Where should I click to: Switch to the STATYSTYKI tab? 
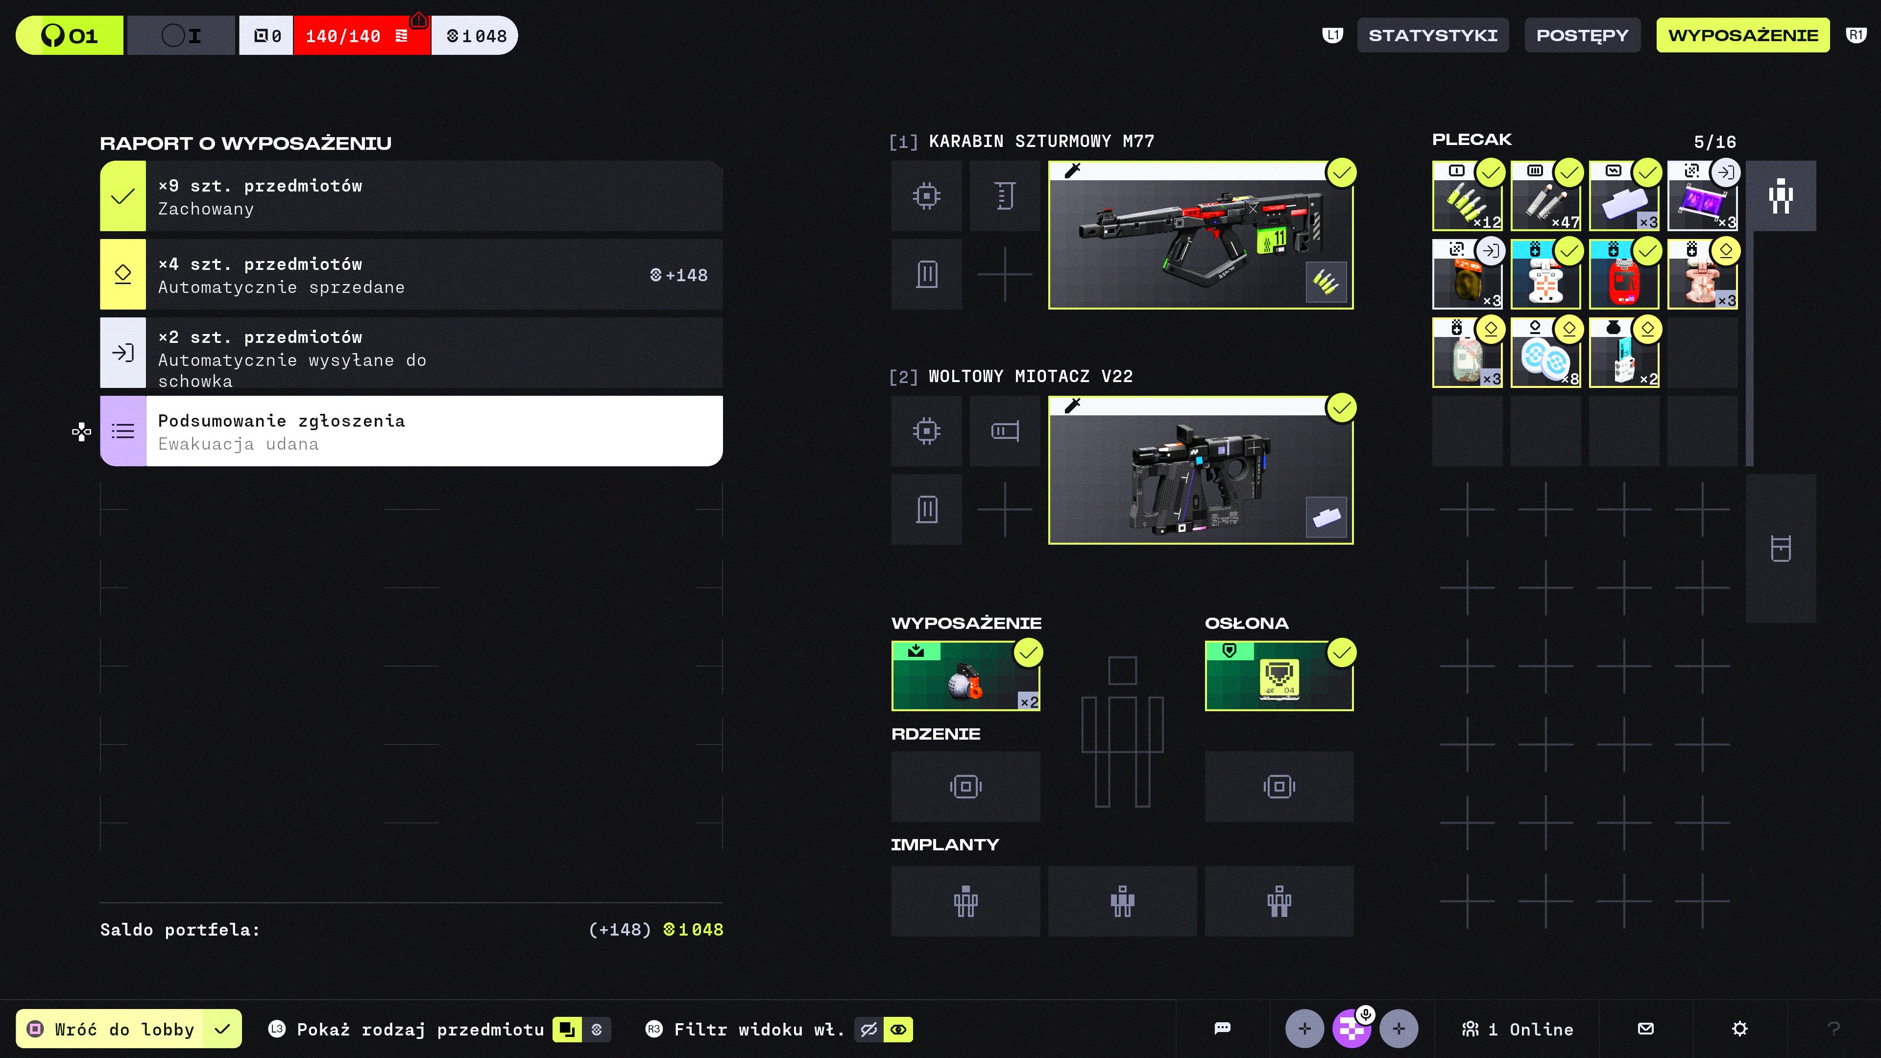click(x=1432, y=35)
